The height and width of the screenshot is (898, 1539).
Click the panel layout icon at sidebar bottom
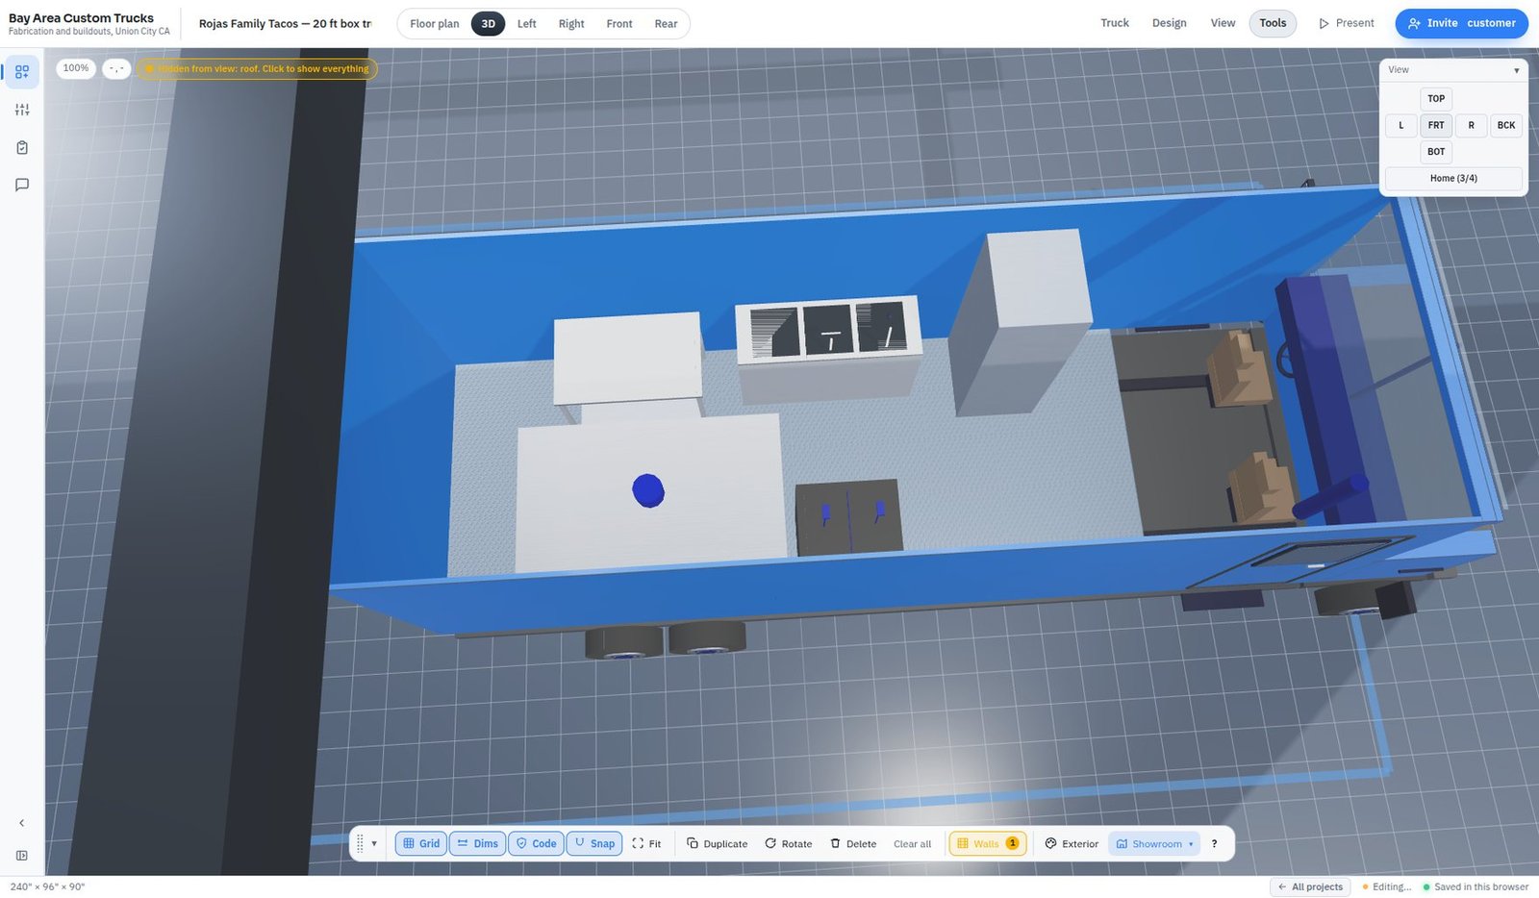(22, 856)
